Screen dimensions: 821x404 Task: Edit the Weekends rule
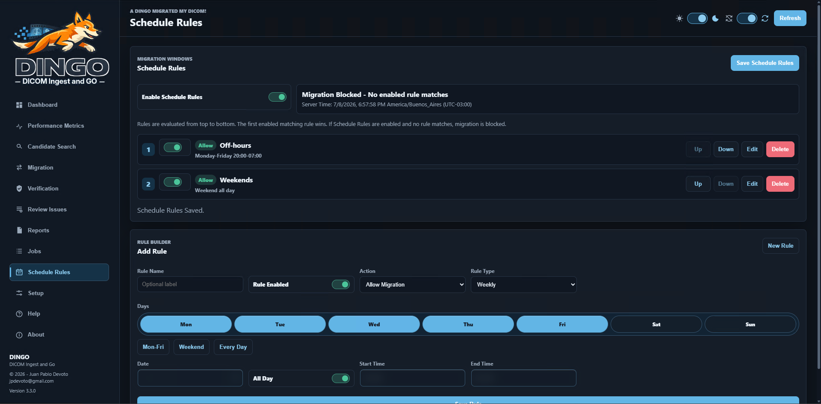coord(752,184)
